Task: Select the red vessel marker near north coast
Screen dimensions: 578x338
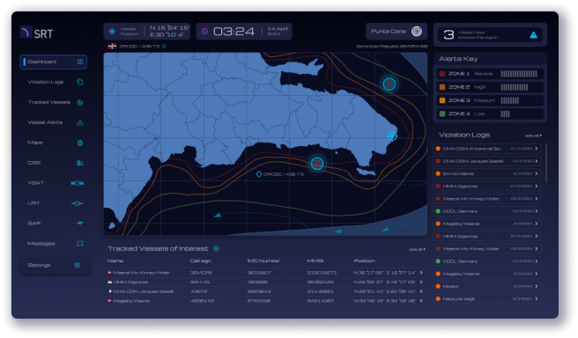Action: click(x=389, y=84)
